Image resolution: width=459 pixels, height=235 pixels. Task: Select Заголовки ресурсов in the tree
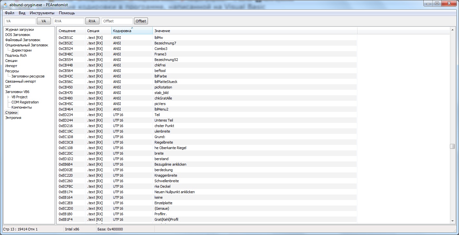[28, 76]
